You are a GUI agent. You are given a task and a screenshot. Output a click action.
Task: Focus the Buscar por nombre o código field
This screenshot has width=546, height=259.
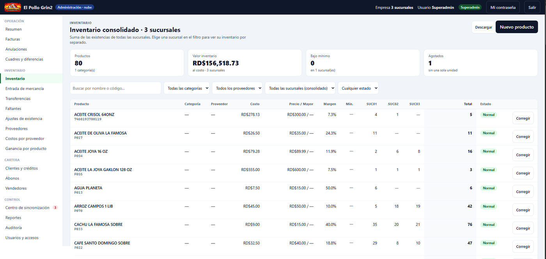(x=115, y=88)
